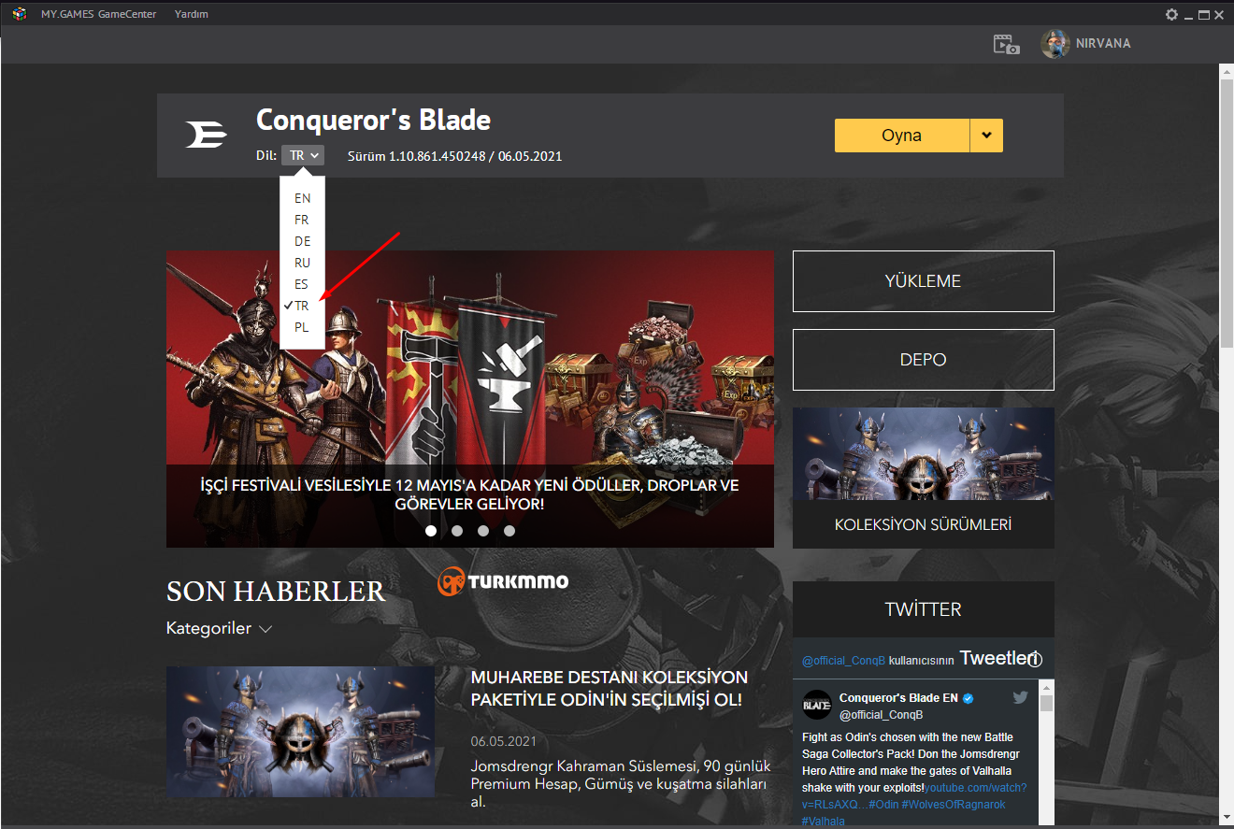Viewport: 1234px width, 829px height.
Task: Click the Twitter info icon
Action: click(1035, 660)
